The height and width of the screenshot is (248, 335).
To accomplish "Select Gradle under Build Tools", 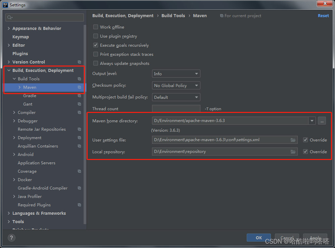I will click(x=30, y=95).
